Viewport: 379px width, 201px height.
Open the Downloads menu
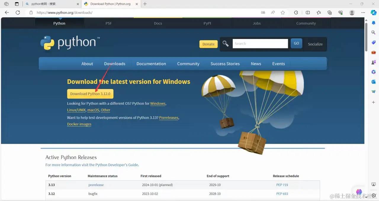pos(115,64)
